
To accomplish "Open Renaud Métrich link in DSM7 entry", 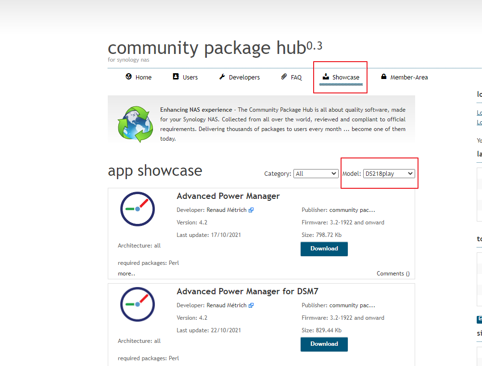I will pyautogui.click(x=226, y=305).
